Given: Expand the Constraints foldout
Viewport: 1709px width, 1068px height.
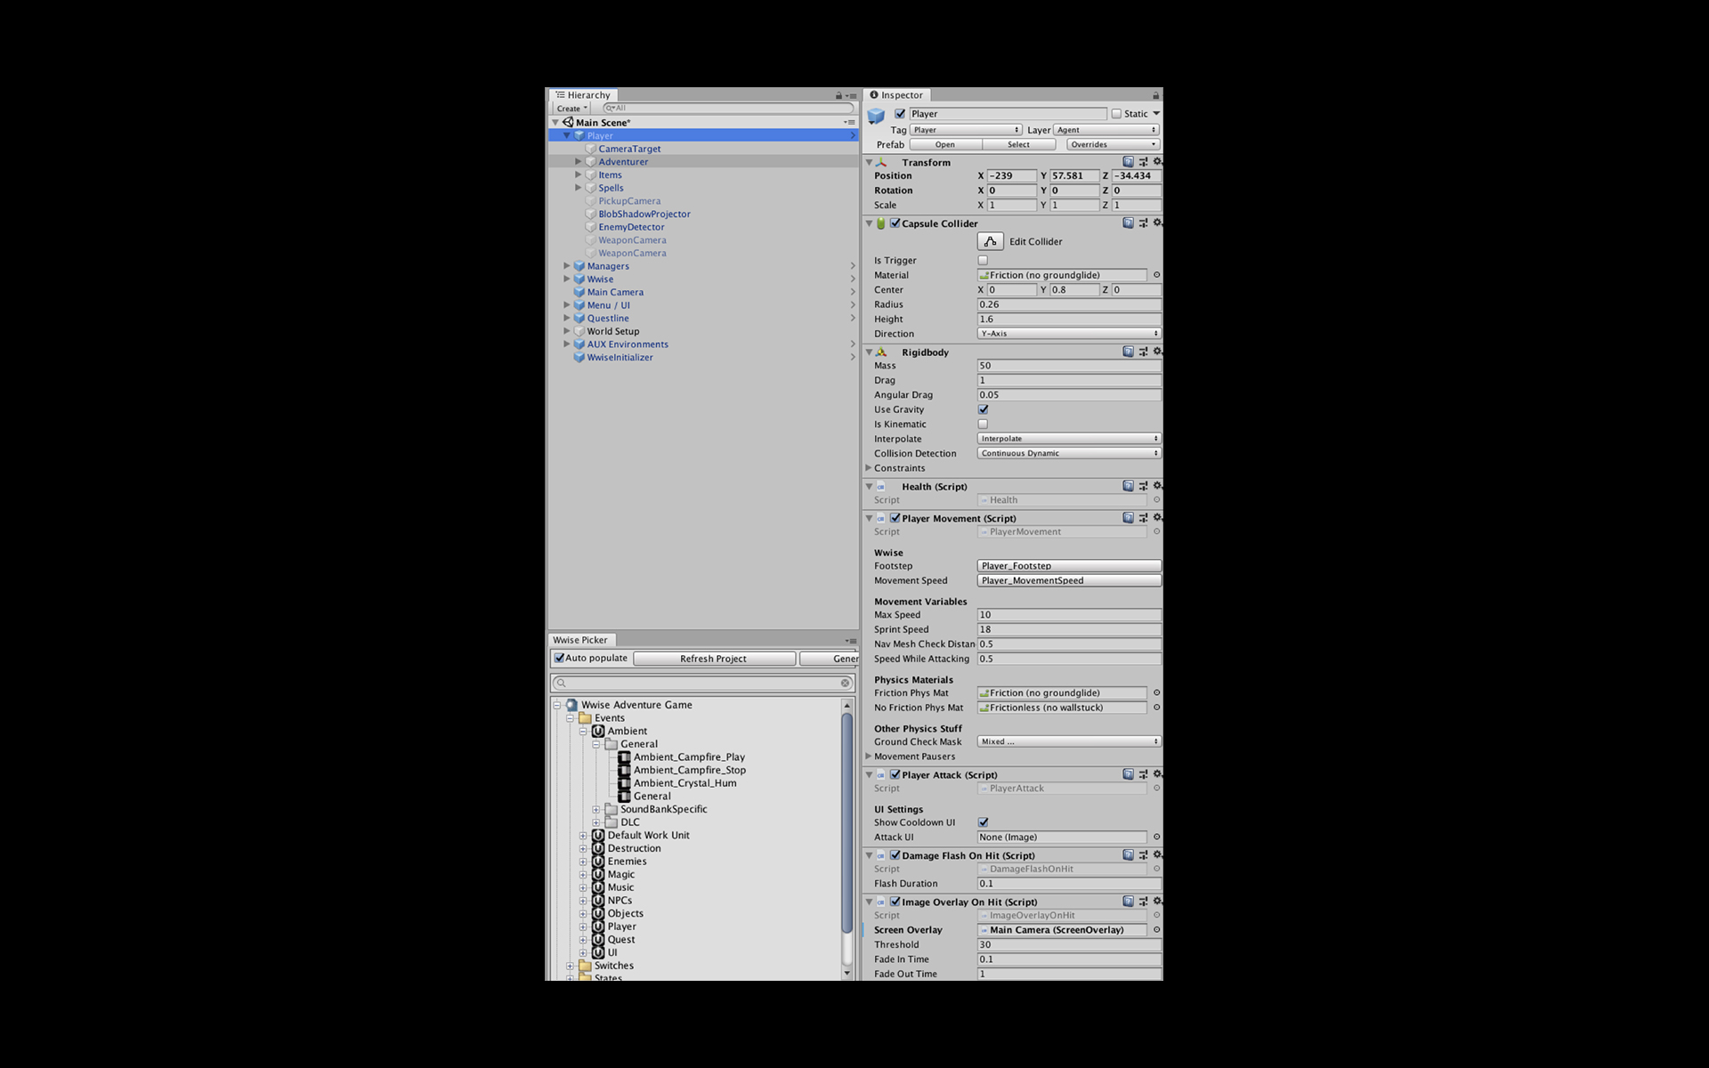Looking at the screenshot, I should pyautogui.click(x=869, y=468).
